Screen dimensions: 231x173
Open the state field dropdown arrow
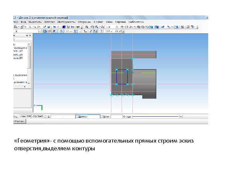(39, 31)
